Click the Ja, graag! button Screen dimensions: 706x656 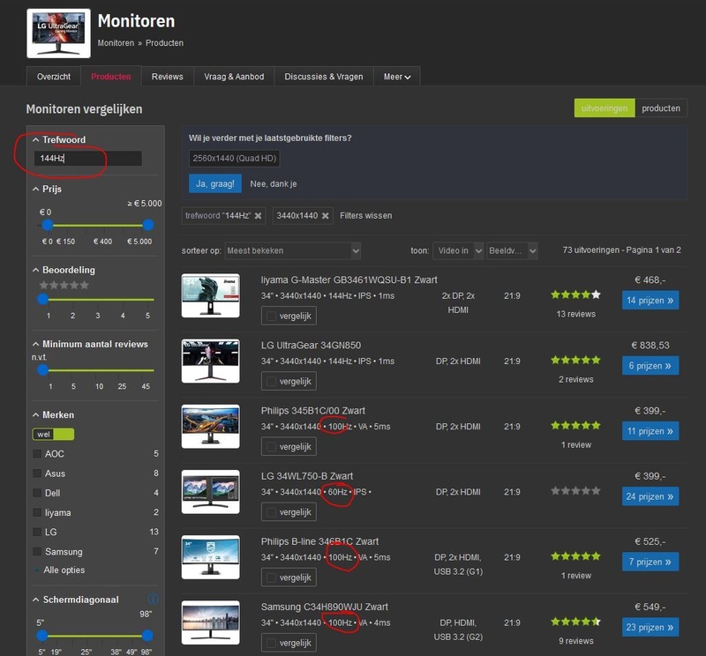pyautogui.click(x=215, y=183)
